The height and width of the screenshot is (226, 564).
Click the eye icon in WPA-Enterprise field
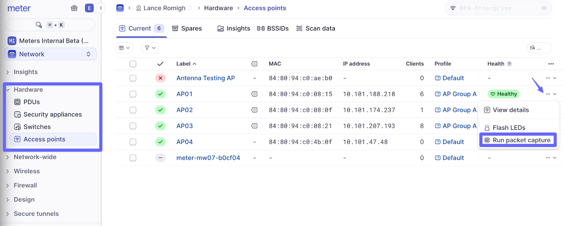[x=544, y=8]
